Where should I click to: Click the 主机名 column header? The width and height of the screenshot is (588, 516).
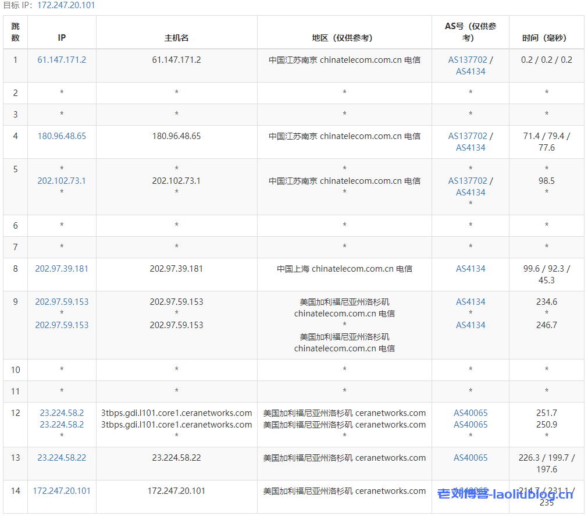(x=176, y=38)
